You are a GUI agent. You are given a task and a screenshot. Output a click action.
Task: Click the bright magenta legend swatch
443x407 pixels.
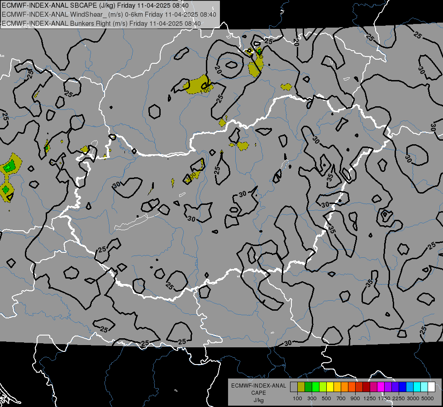[x=381, y=387]
